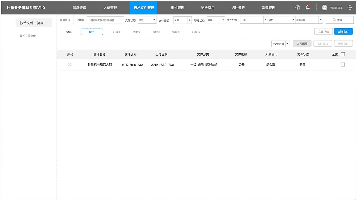Click the 综合部 department cell
The height and width of the screenshot is (201, 357).
point(271,64)
